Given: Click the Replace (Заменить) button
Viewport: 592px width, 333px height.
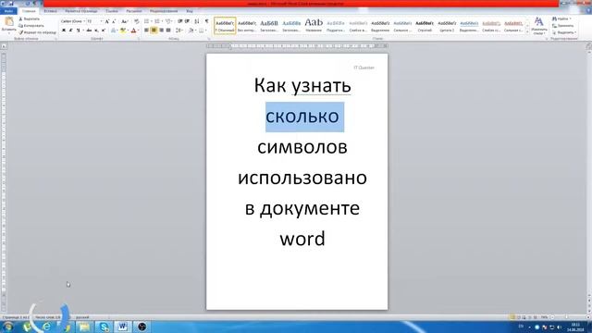Looking at the screenshot, I should [x=562, y=26].
